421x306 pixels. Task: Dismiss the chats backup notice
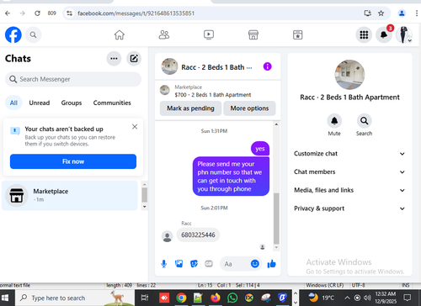pos(135,127)
